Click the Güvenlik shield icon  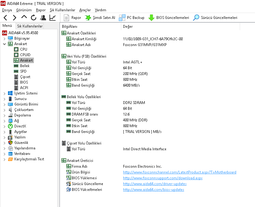coord(10,143)
